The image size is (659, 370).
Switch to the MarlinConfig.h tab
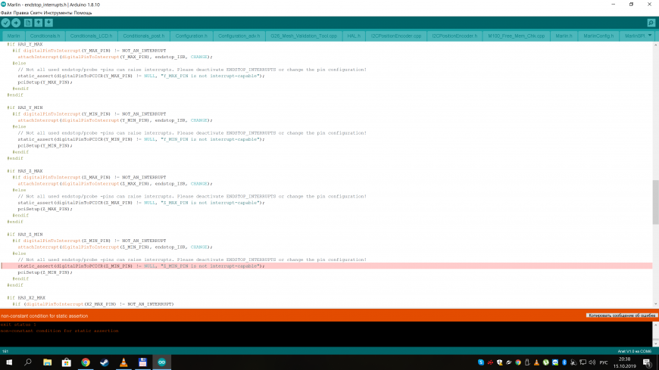click(x=598, y=36)
